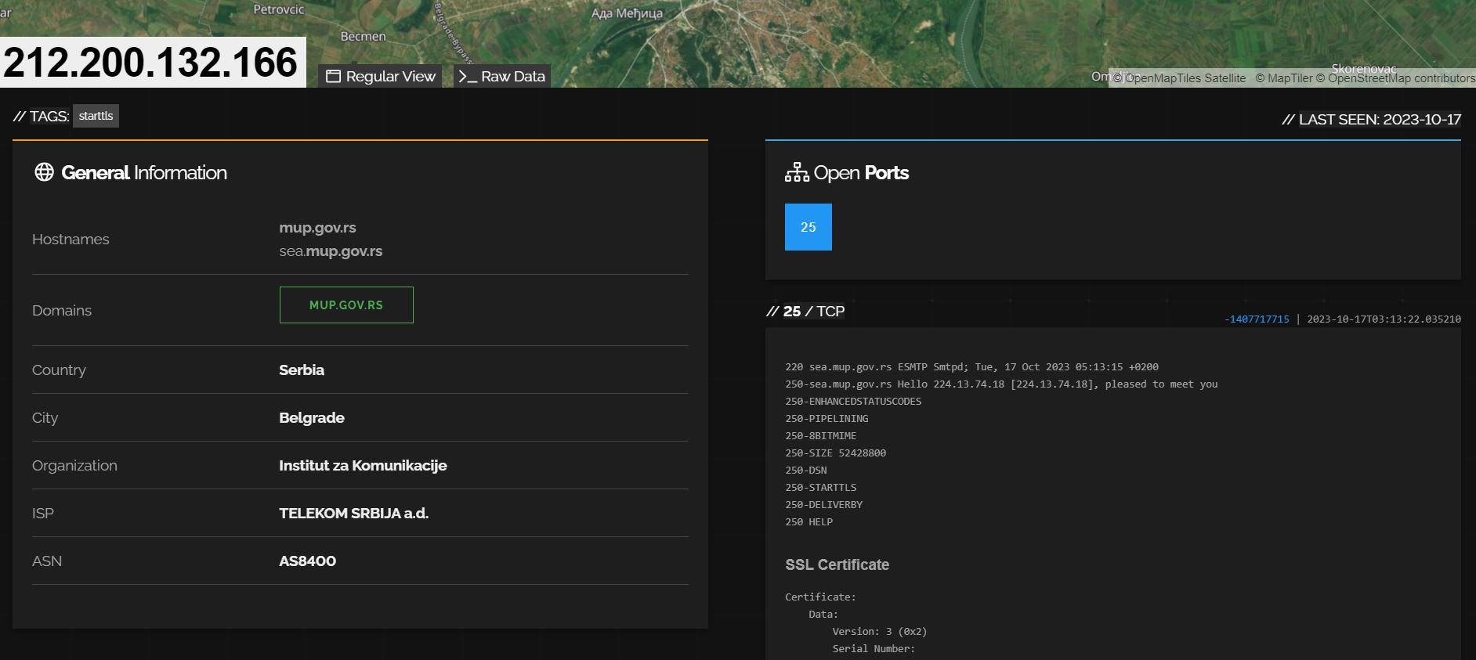Click the 250 HELP line
The height and width of the screenshot is (660, 1476).
click(809, 521)
